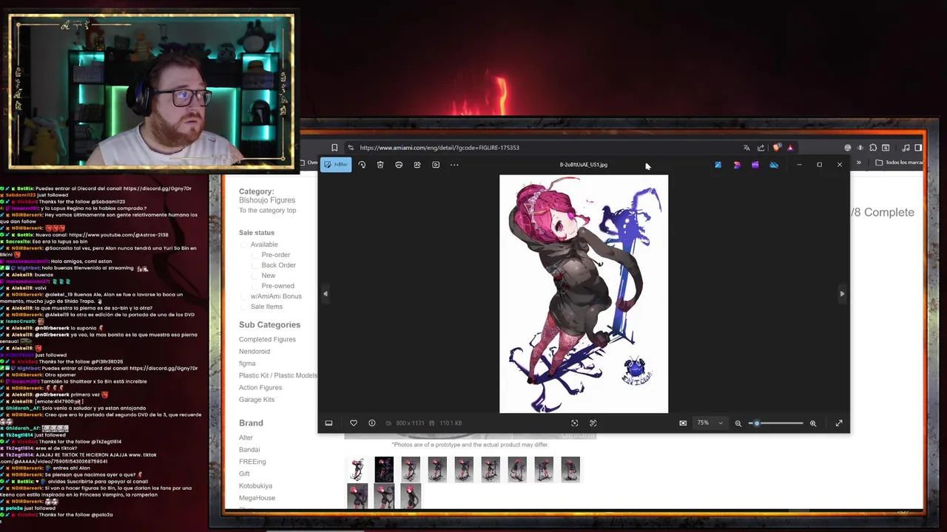Viewport: 947px width, 532px height.
Task: Start slideshow from Photos toolbar
Action: tap(436, 165)
